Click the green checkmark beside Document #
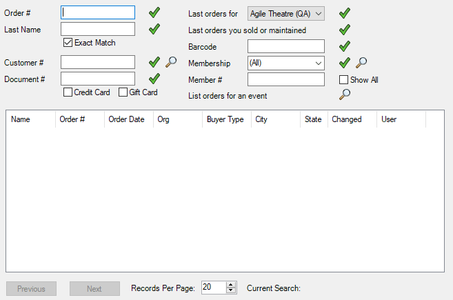 pyautogui.click(x=154, y=79)
